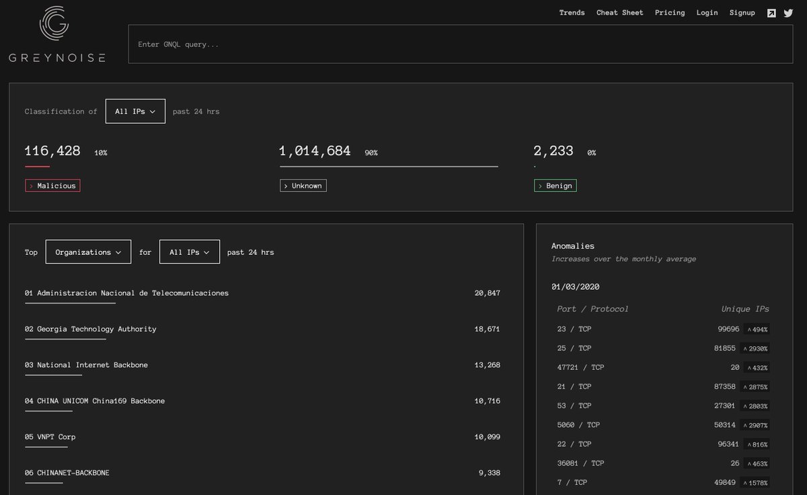Click the Malicious classification button
Viewport: 807px width, 495px height.
point(52,186)
